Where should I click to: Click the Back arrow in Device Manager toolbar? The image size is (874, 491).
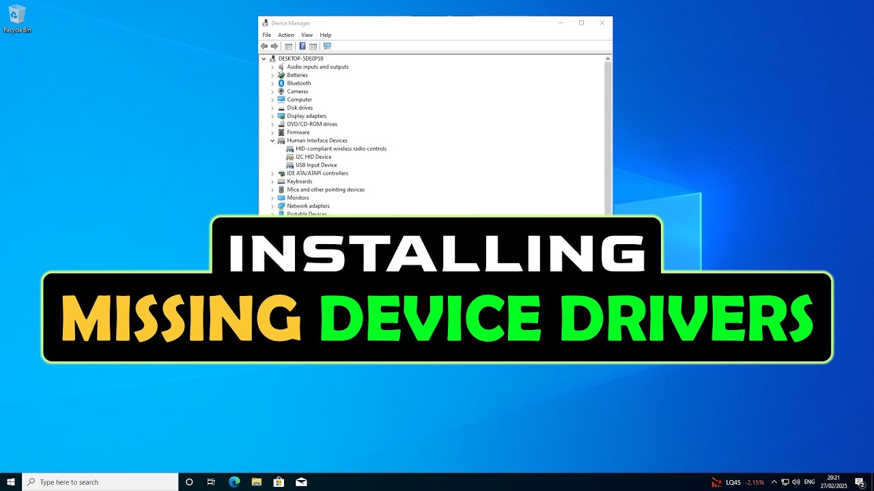264,46
